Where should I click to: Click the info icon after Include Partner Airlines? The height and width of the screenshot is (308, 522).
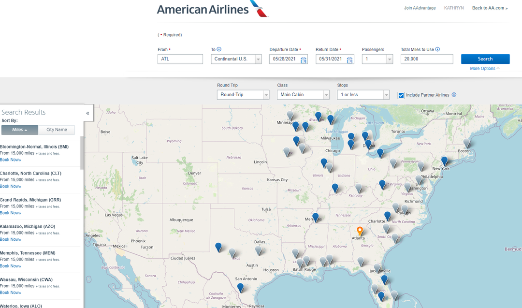pos(454,95)
